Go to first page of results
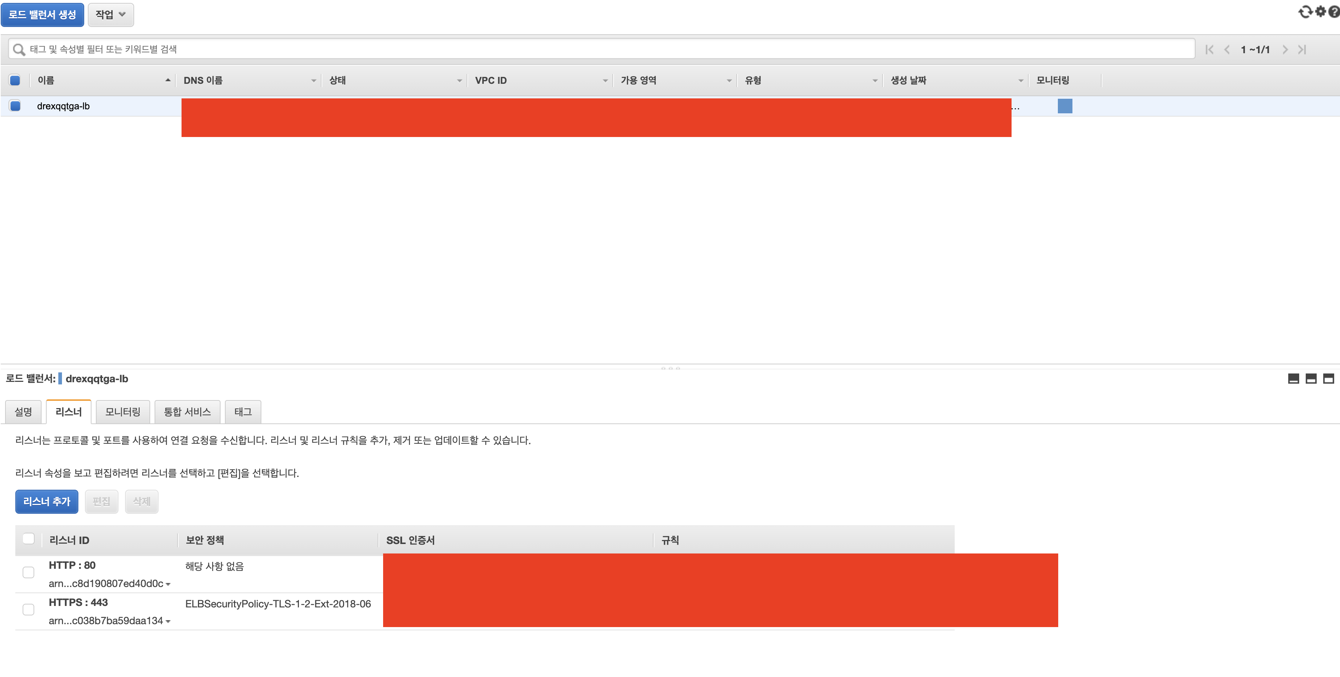Image resolution: width=1340 pixels, height=677 pixels. (x=1209, y=50)
